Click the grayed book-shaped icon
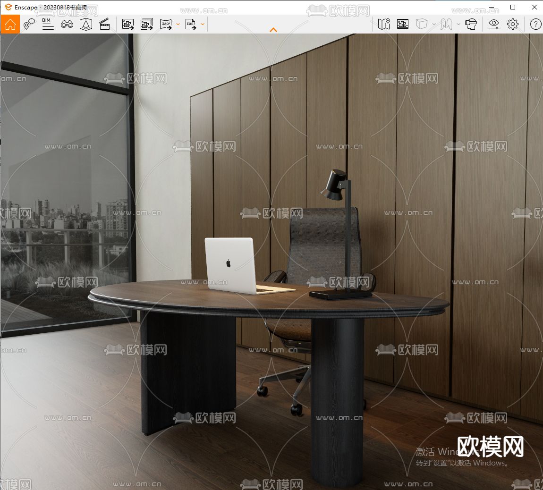The width and height of the screenshot is (543, 490). point(446,24)
